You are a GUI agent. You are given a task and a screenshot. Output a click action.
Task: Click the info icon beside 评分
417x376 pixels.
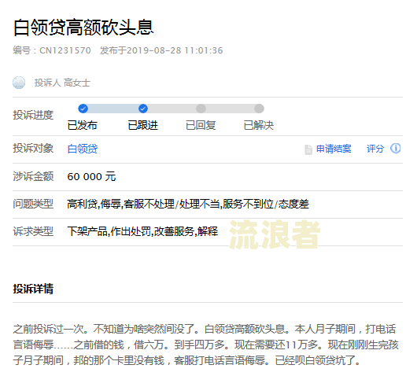click(x=395, y=149)
